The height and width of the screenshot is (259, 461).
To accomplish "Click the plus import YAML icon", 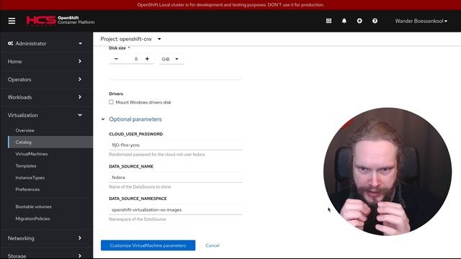I will (x=359, y=21).
